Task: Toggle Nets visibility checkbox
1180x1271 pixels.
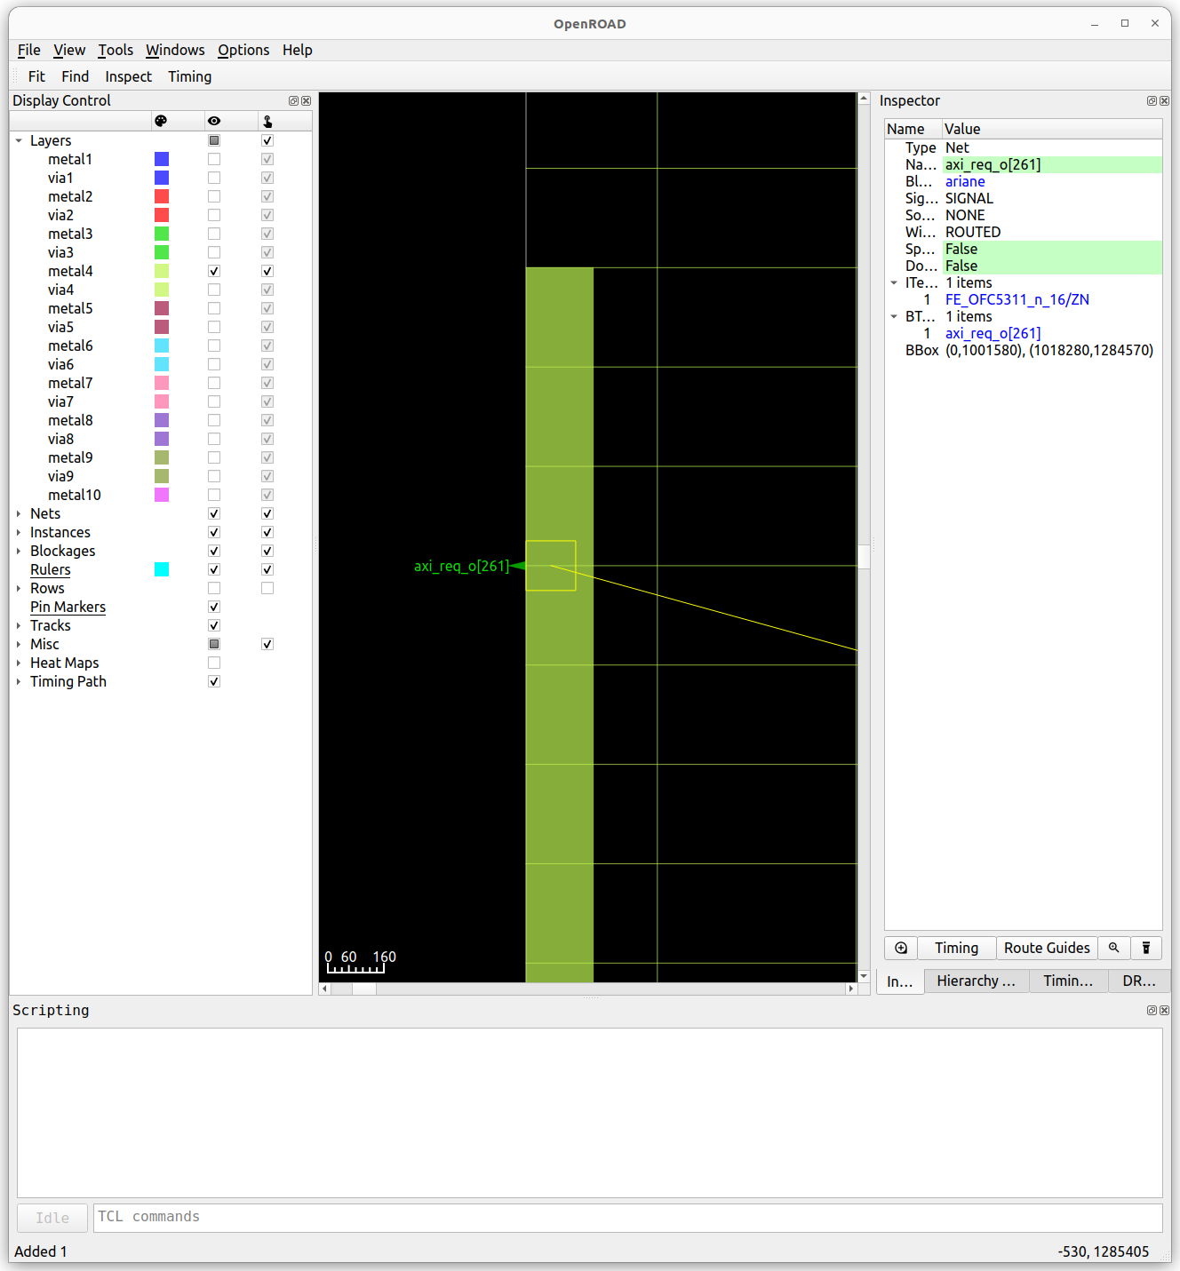Action: [213, 513]
